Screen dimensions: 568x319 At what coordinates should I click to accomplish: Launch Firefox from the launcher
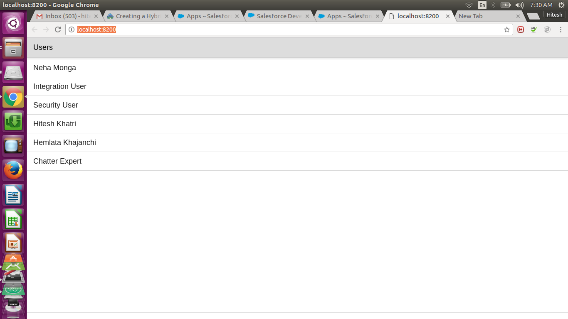[x=13, y=170]
